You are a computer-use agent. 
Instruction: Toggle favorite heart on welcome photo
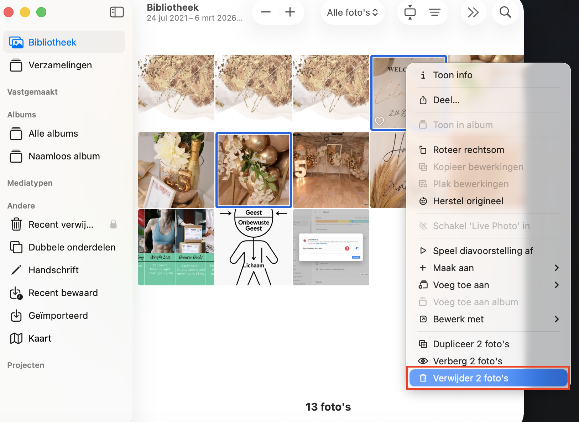[380, 121]
